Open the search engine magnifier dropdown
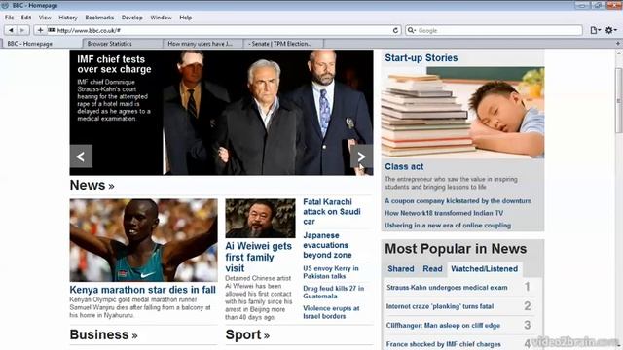 [x=412, y=30]
